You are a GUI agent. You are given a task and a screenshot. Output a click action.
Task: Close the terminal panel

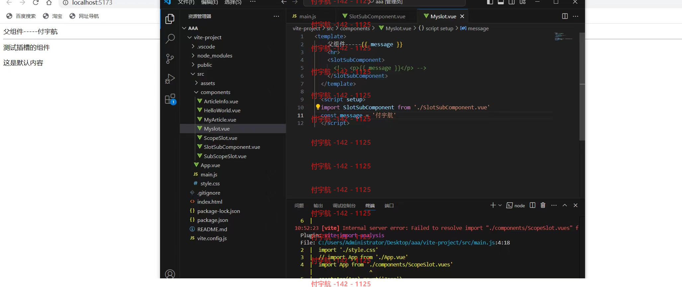[x=575, y=205]
